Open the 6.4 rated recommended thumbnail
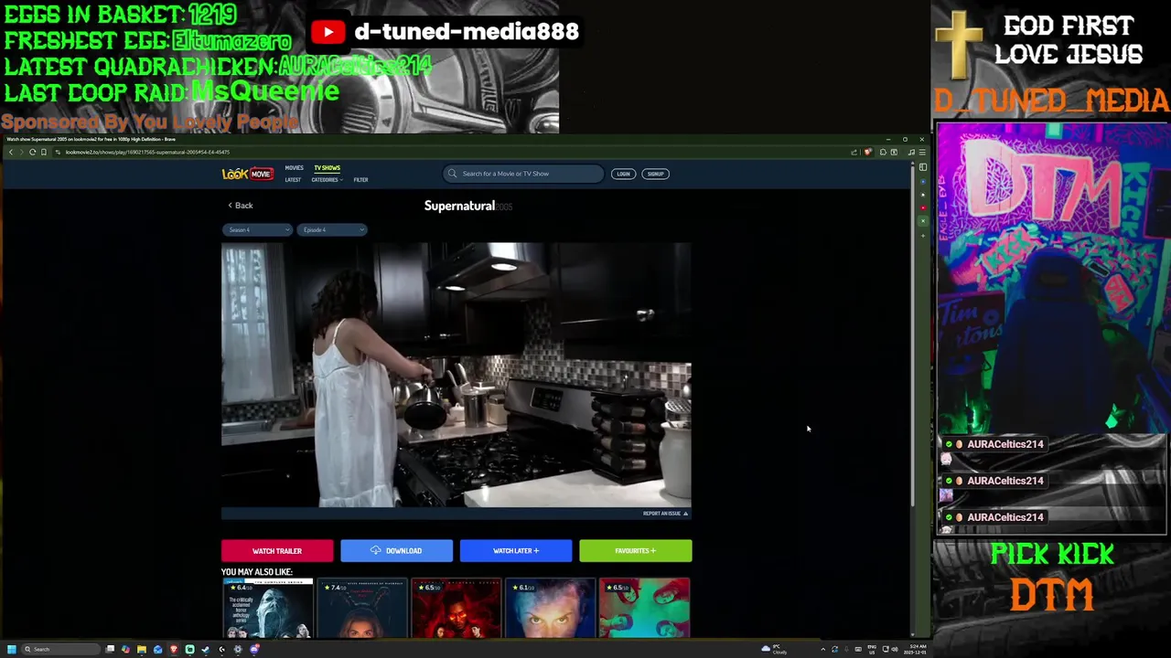Image resolution: width=1171 pixels, height=658 pixels. click(268, 608)
